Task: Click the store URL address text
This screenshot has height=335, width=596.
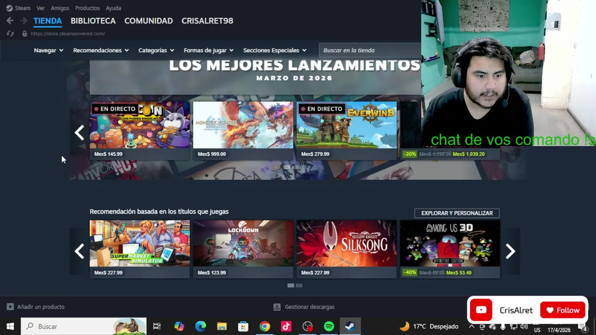Action: [x=68, y=33]
